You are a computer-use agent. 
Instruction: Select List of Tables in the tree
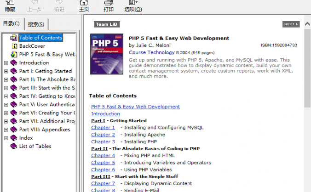click(x=35, y=146)
